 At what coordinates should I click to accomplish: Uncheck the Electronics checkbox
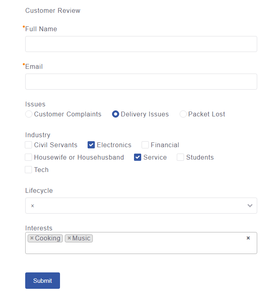coord(91,145)
